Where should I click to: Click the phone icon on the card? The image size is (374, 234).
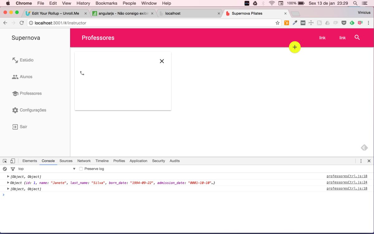click(x=82, y=73)
